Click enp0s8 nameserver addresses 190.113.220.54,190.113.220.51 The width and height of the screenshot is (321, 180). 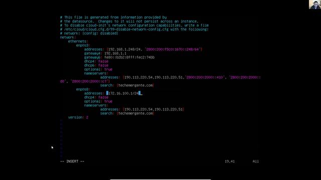pos(153,109)
